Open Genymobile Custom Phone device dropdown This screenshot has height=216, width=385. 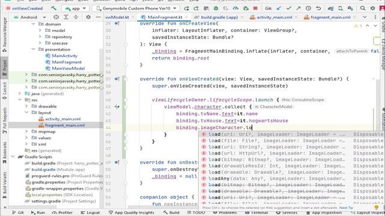[x=137, y=8]
